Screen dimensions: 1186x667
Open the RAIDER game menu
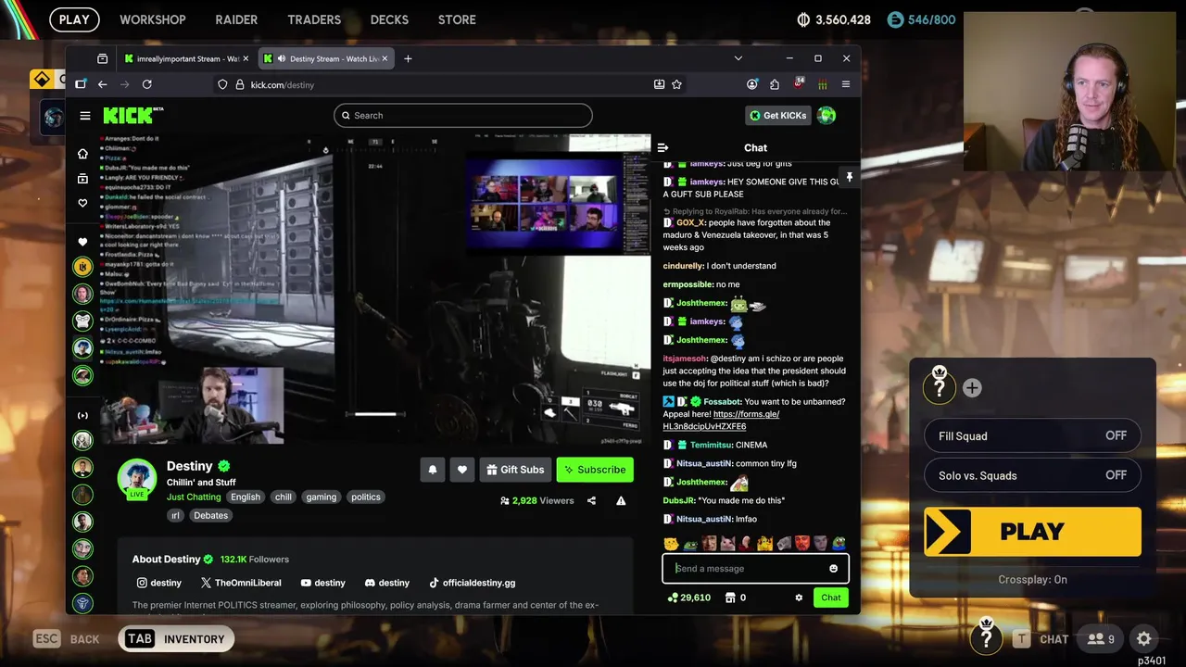click(x=236, y=19)
